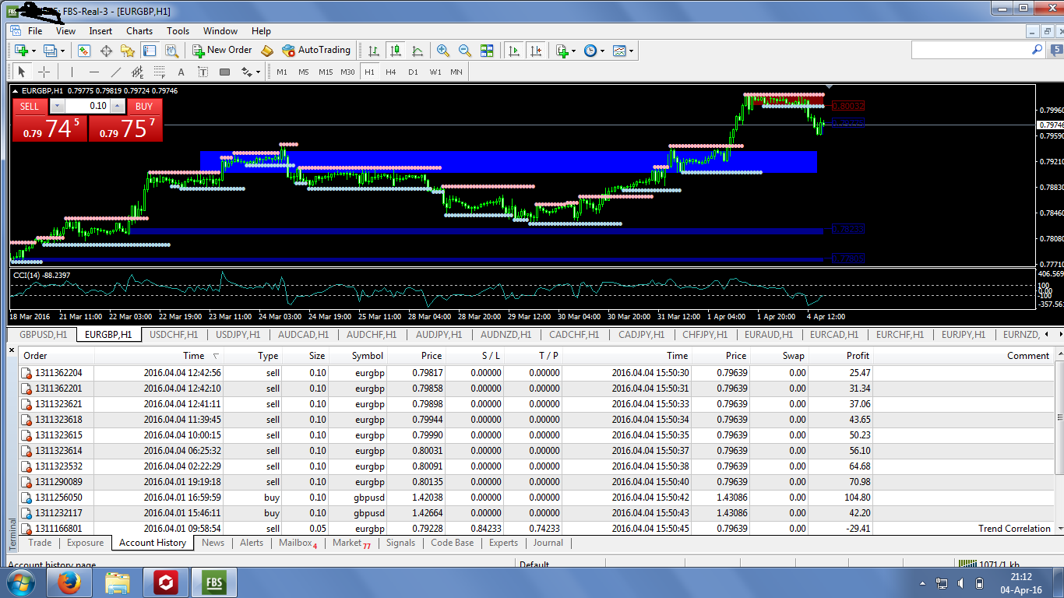The height and width of the screenshot is (598, 1064).
Task: Sort history by the Profit column header
Action: click(840, 356)
